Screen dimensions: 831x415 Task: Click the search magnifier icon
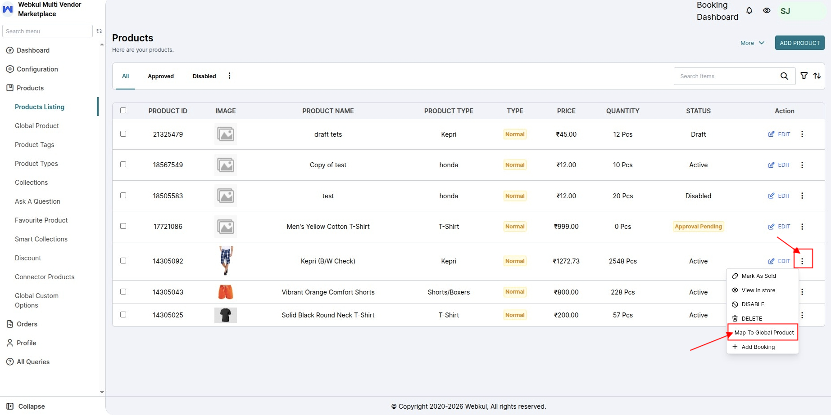click(x=784, y=76)
